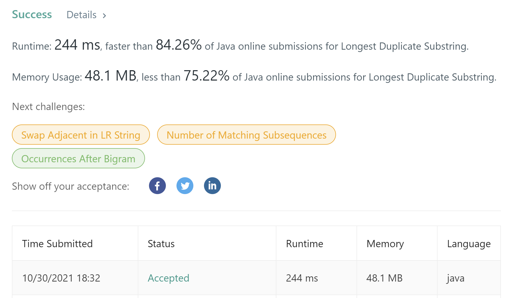505x298 pixels.
Task: Share acceptance on Facebook
Action: coord(157,186)
